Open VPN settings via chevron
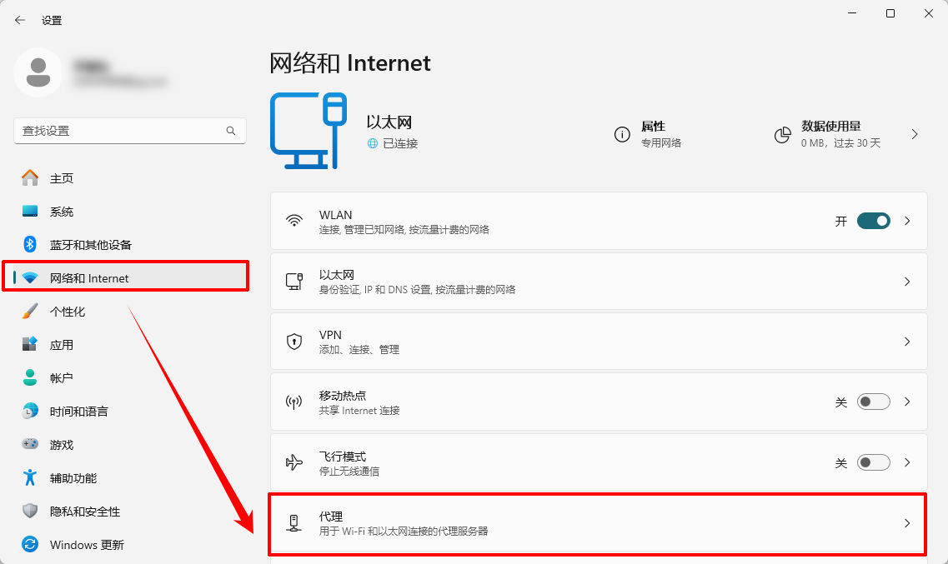Image resolution: width=948 pixels, height=564 pixels. 907,342
